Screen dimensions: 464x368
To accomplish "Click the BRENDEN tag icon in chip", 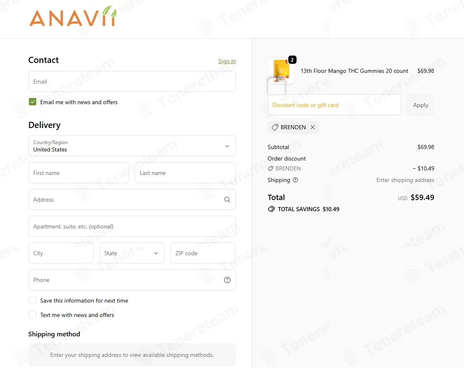I will pyautogui.click(x=275, y=127).
